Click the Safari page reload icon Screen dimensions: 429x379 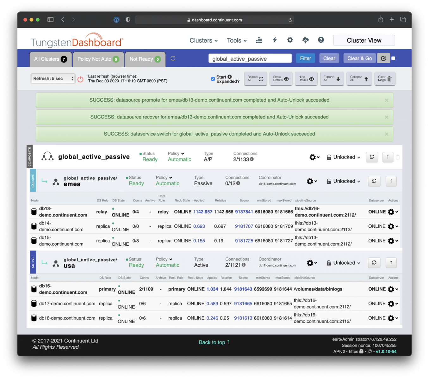(x=290, y=20)
